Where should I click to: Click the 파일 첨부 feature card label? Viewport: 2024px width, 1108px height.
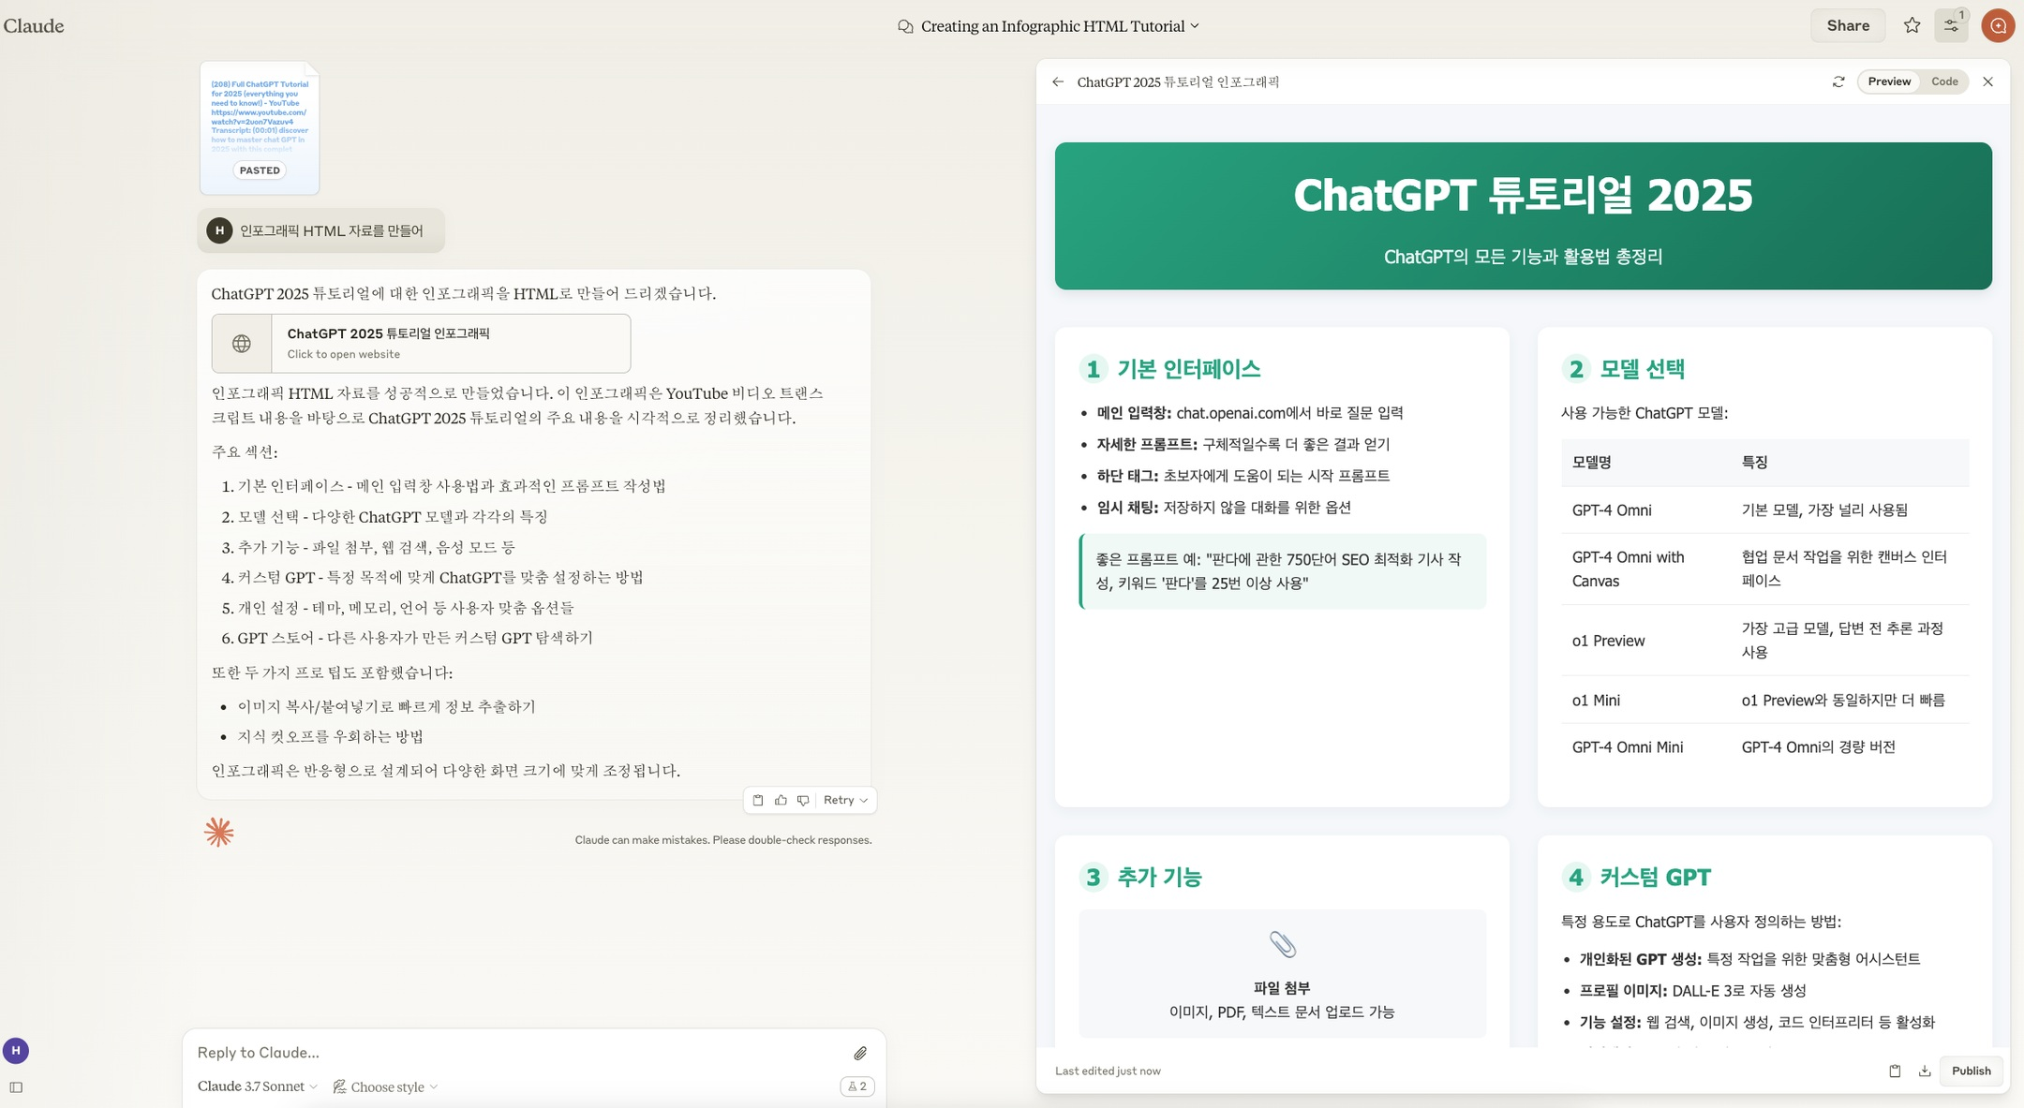[x=1282, y=987]
